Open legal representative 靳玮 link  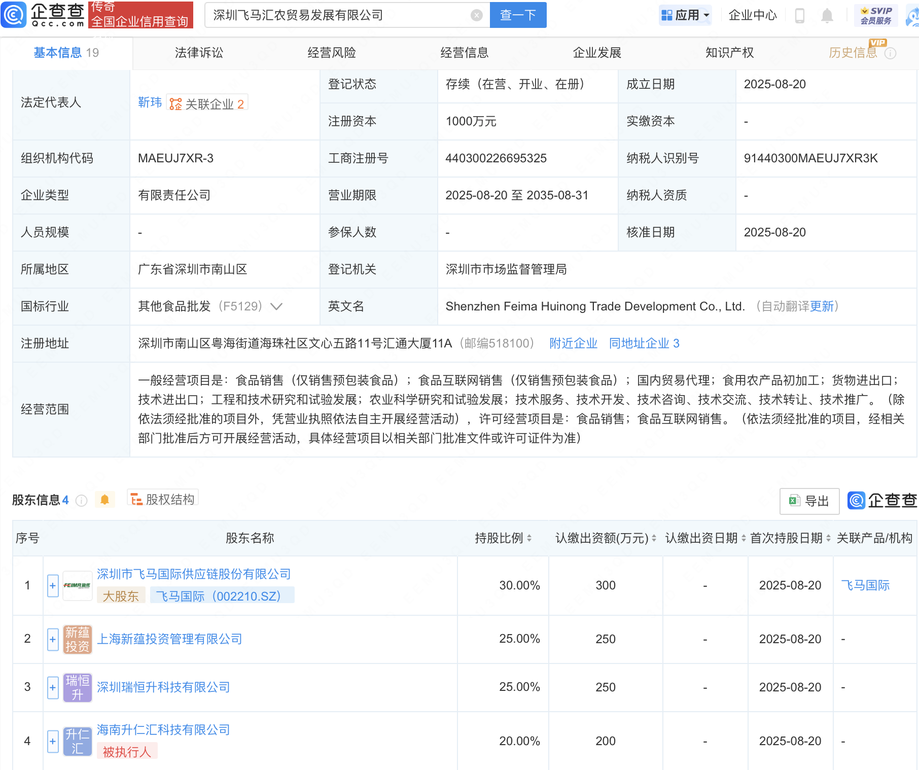[150, 103]
